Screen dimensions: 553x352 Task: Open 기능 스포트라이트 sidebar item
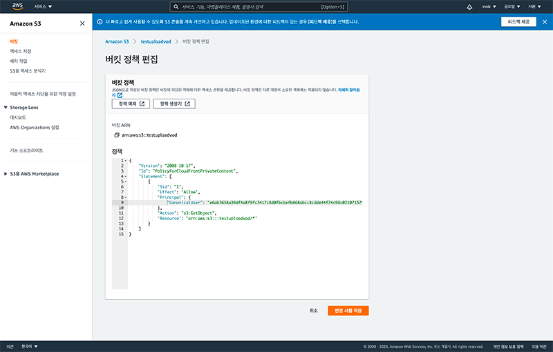[x=26, y=150]
